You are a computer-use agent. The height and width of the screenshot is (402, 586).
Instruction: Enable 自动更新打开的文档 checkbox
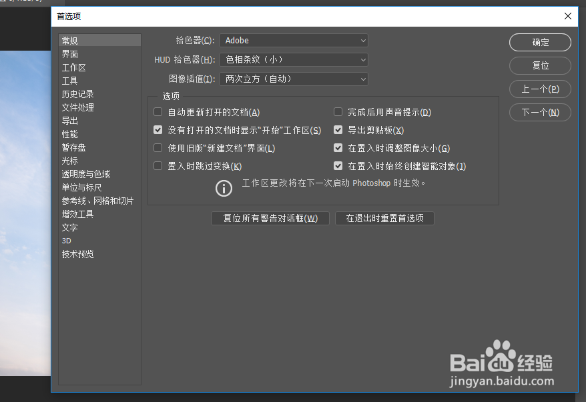tap(158, 112)
